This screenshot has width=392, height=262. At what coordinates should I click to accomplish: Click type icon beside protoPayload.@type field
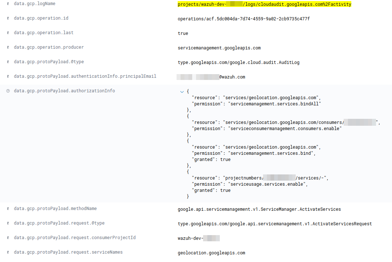(x=8, y=62)
